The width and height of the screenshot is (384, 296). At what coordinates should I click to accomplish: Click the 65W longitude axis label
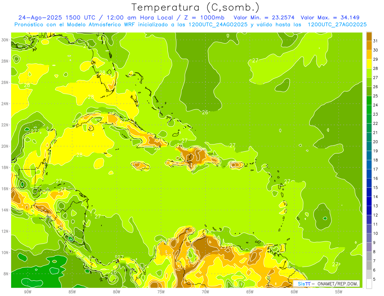[250, 292]
